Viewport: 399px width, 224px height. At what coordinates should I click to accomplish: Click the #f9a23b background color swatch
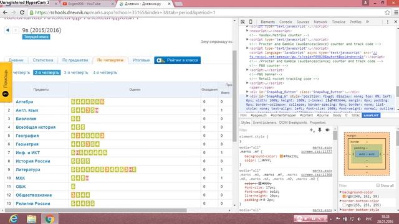coord(281,156)
